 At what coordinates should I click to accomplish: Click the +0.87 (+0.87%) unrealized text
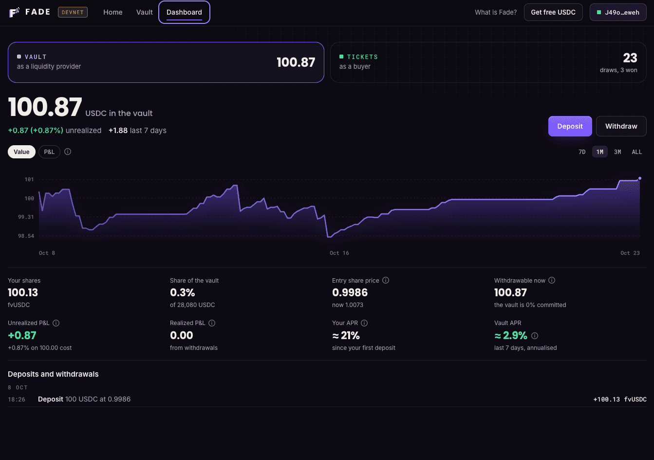[55, 131]
